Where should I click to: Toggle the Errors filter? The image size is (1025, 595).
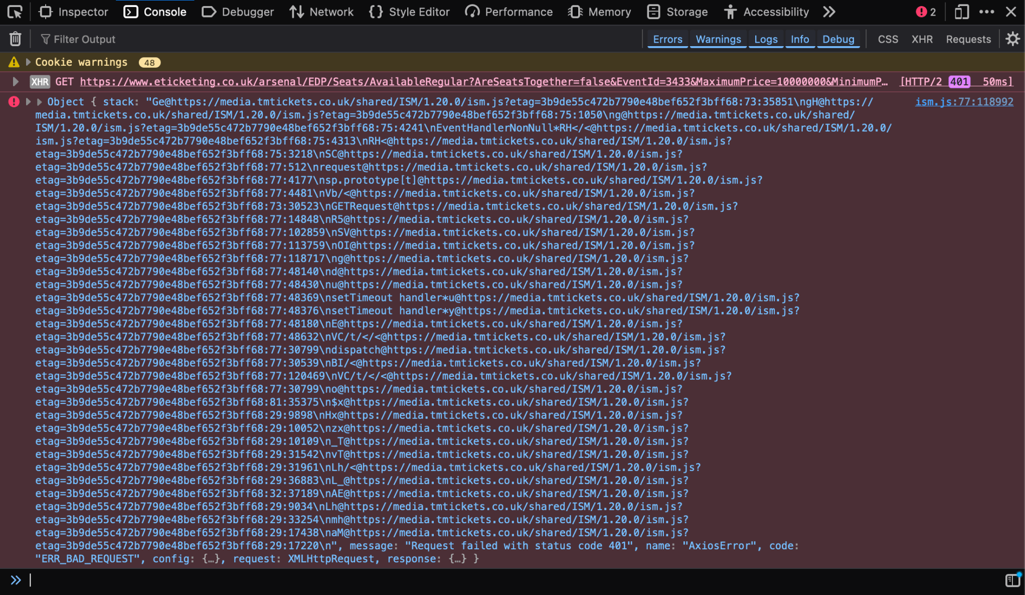pyautogui.click(x=667, y=39)
